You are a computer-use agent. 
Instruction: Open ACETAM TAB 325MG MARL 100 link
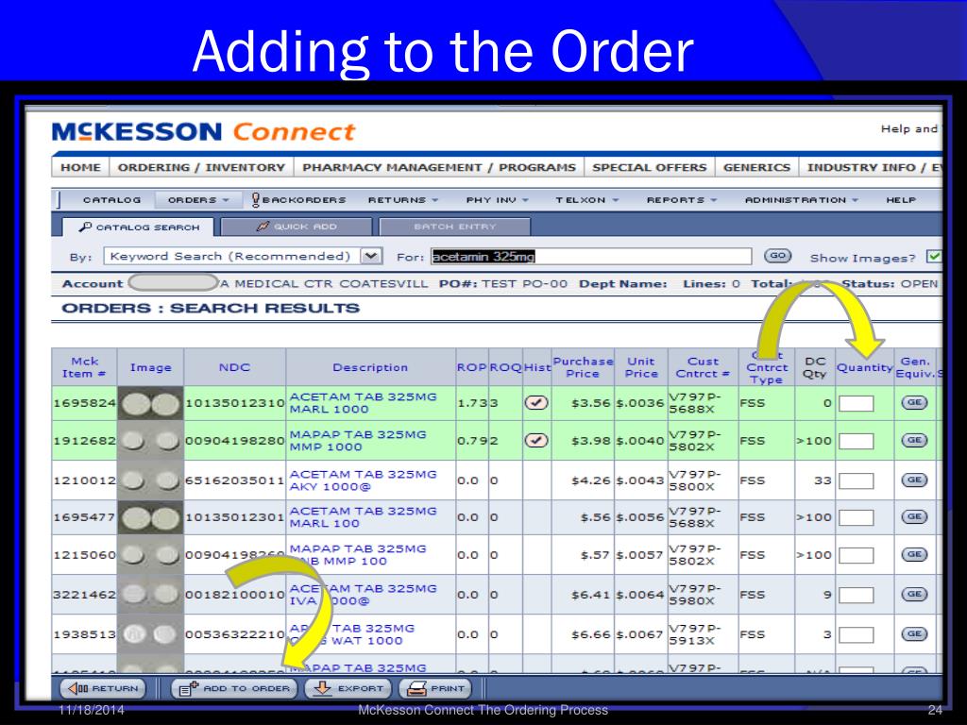pos(363,517)
